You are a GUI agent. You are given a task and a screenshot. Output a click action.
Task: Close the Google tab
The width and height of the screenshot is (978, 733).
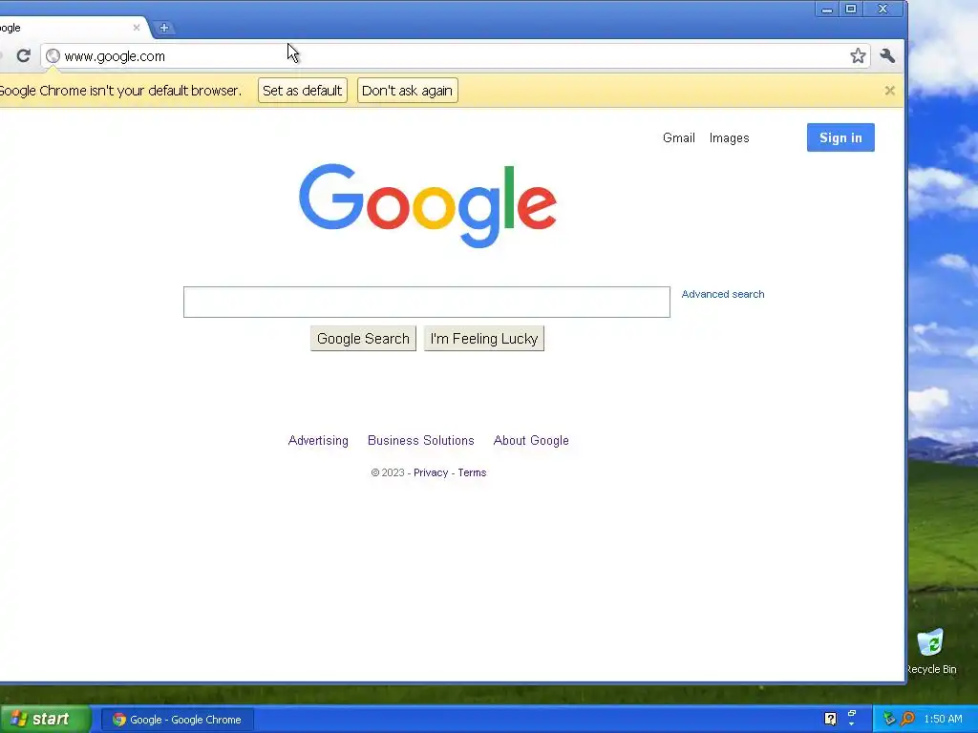click(137, 28)
